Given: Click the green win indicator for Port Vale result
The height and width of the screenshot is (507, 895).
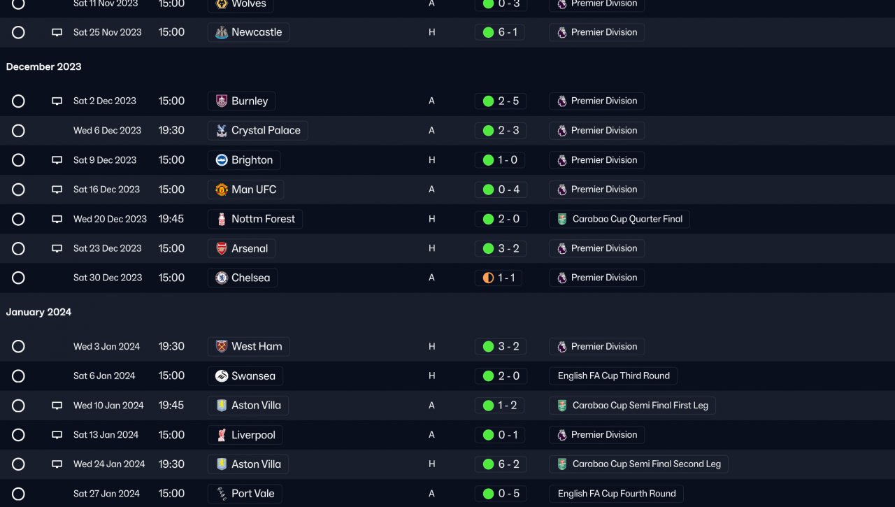Looking at the screenshot, I should coord(488,494).
